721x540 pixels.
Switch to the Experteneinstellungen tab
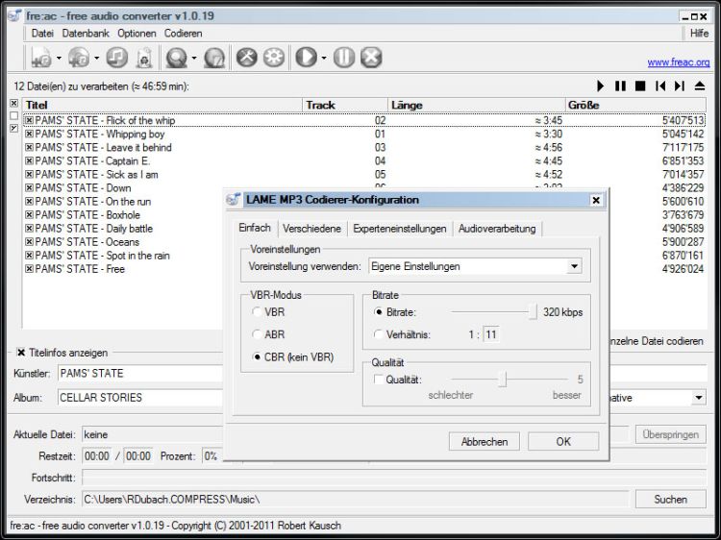tap(399, 229)
